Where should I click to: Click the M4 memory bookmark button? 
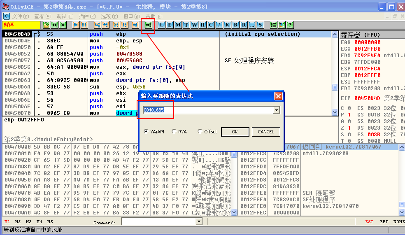coord(39,221)
